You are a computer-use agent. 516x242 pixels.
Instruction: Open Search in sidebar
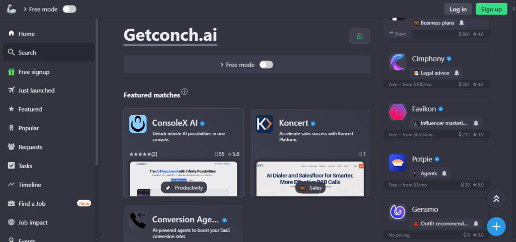[49, 52]
